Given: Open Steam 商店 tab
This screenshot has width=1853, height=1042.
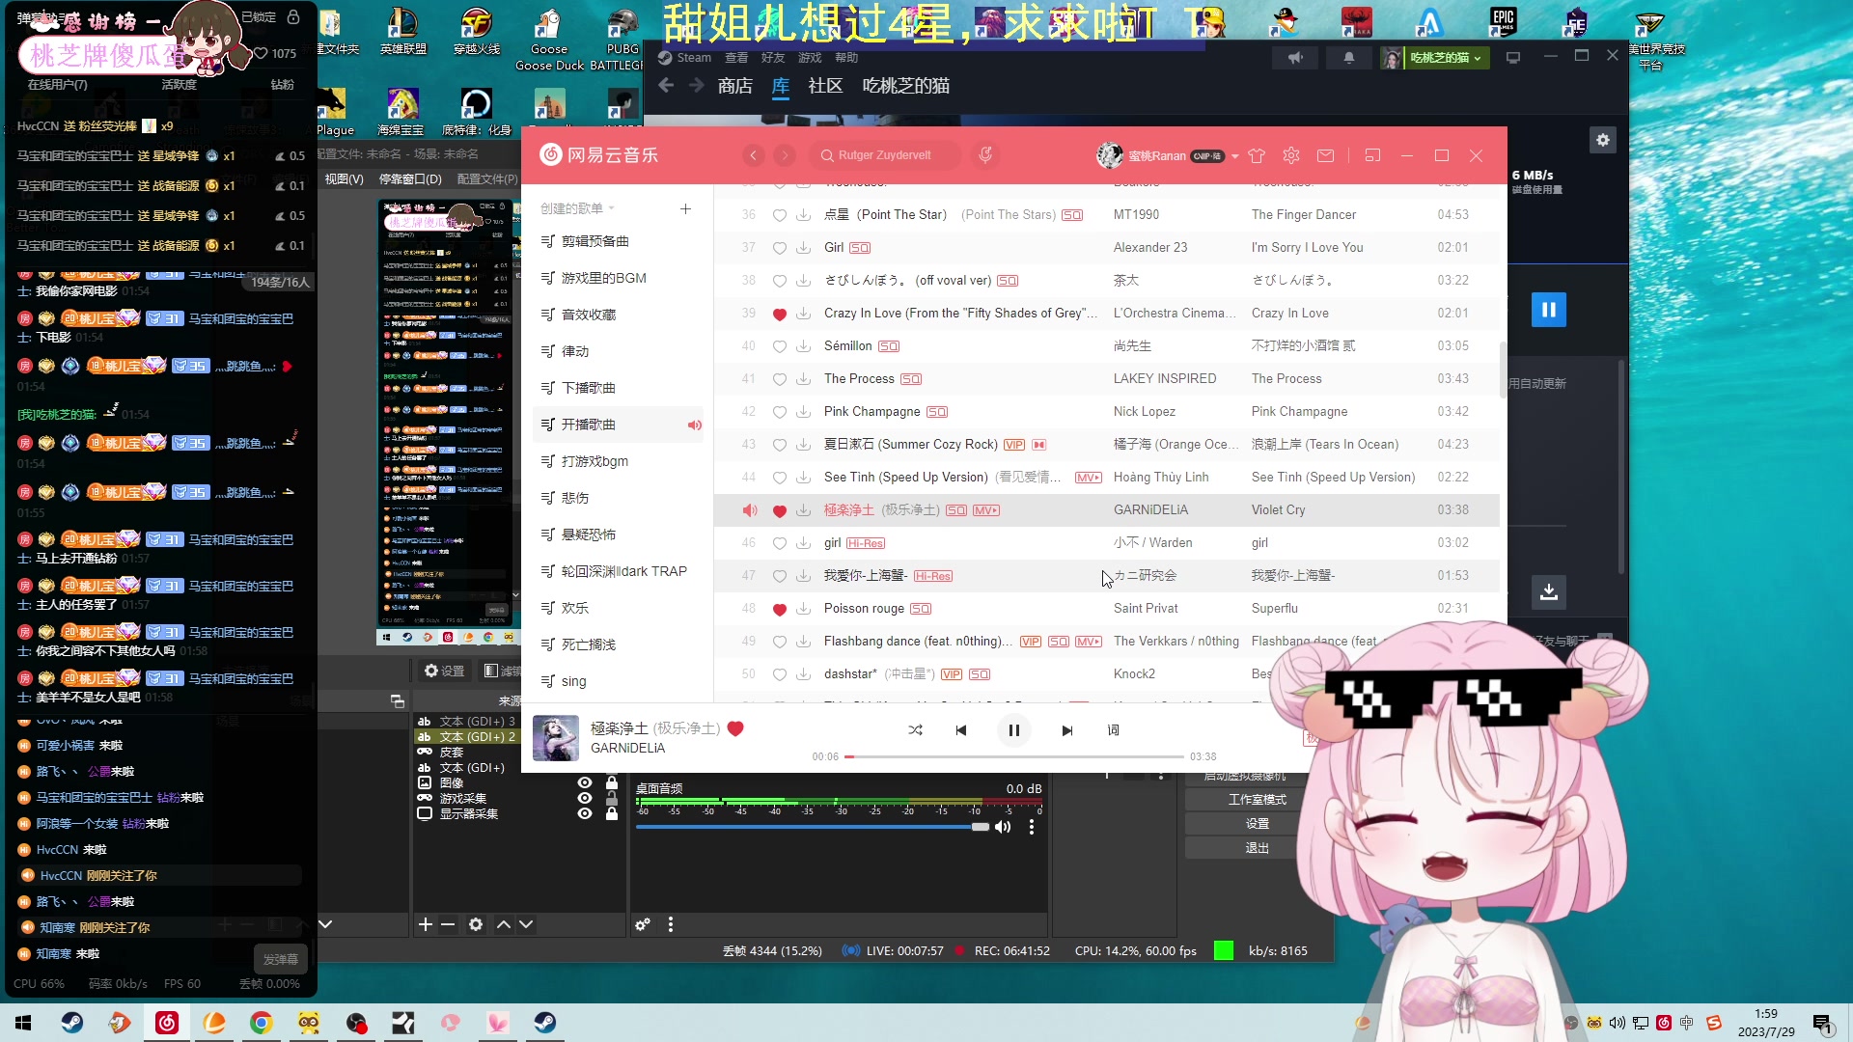Looking at the screenshot, I should tap(735, 86).
